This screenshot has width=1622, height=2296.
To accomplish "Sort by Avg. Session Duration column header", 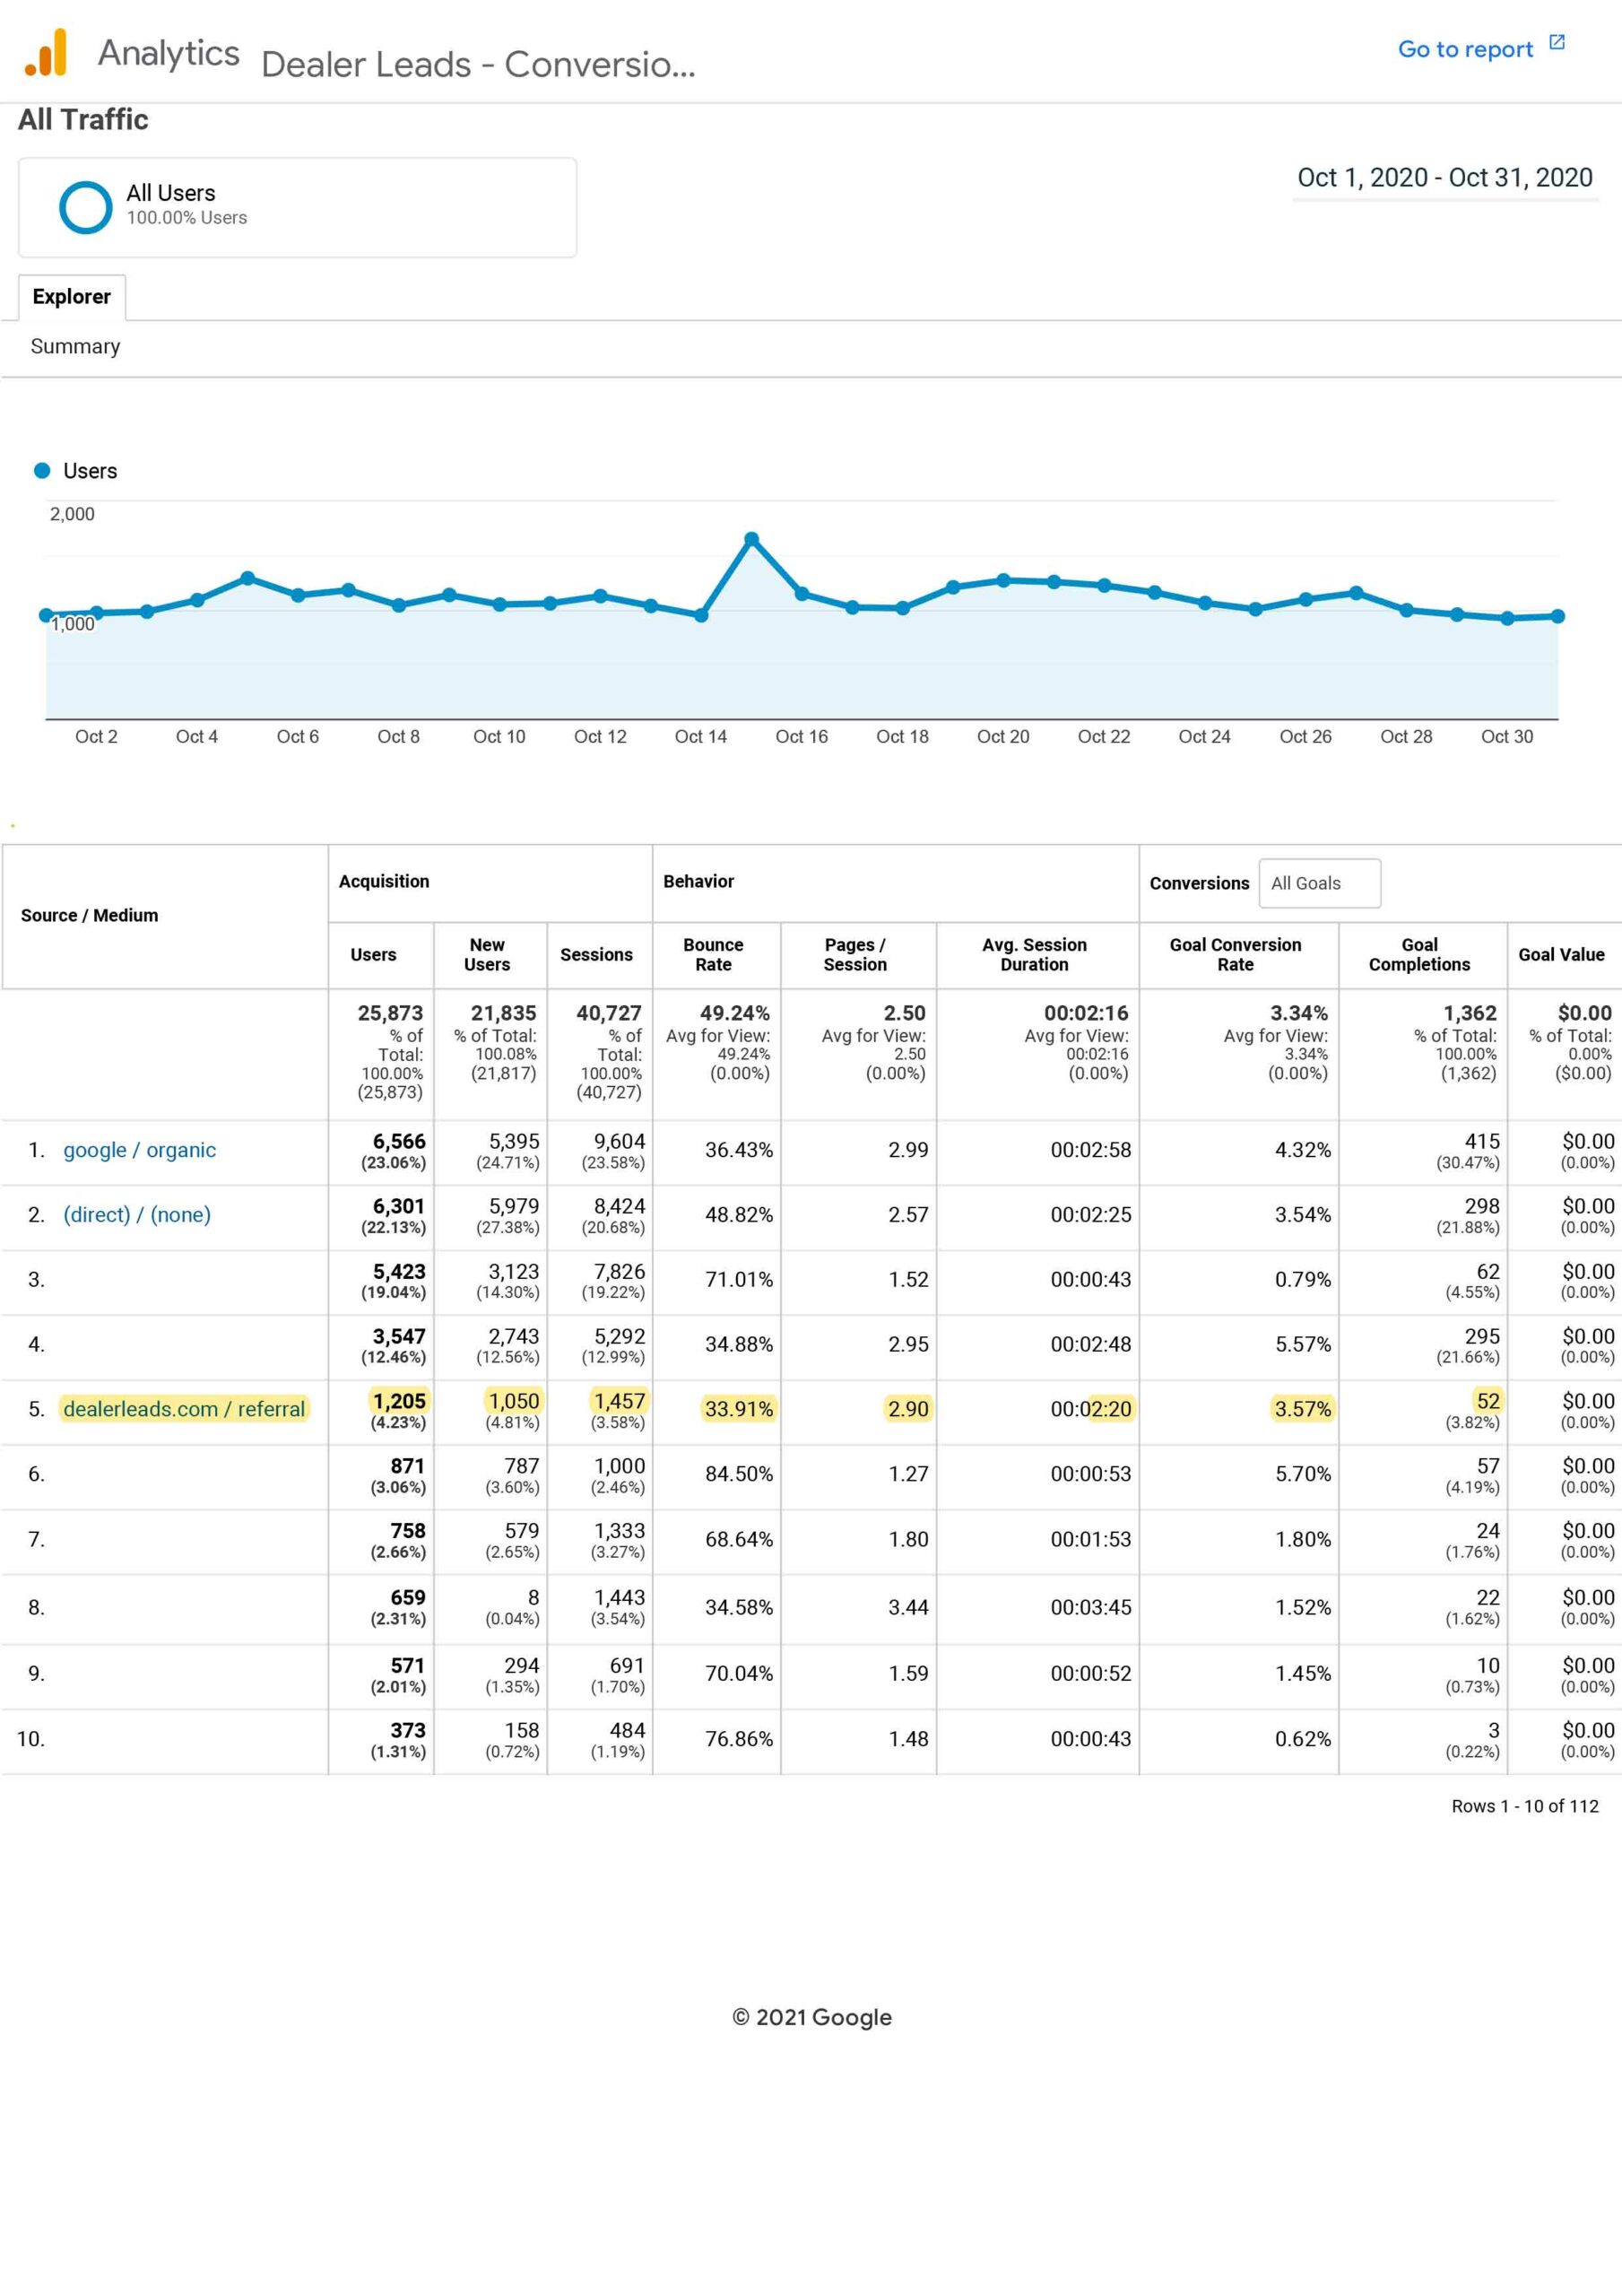I will tap(1034, 955).
